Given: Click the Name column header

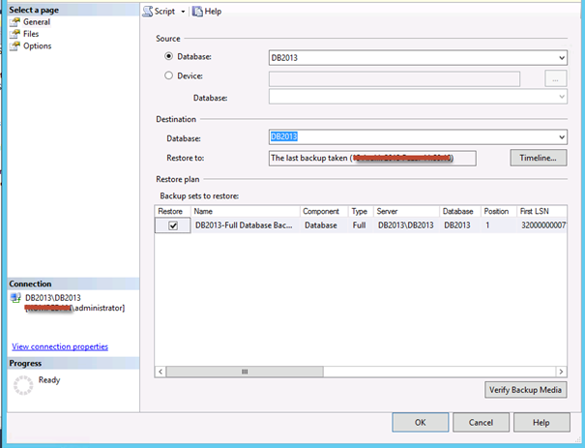Looking at the screenshot, I should [245, 211].
